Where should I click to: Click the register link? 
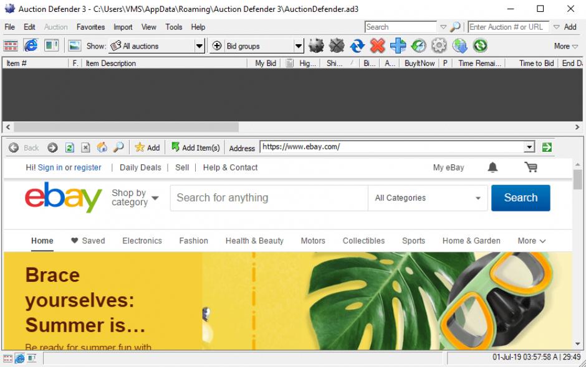[87, 167]
